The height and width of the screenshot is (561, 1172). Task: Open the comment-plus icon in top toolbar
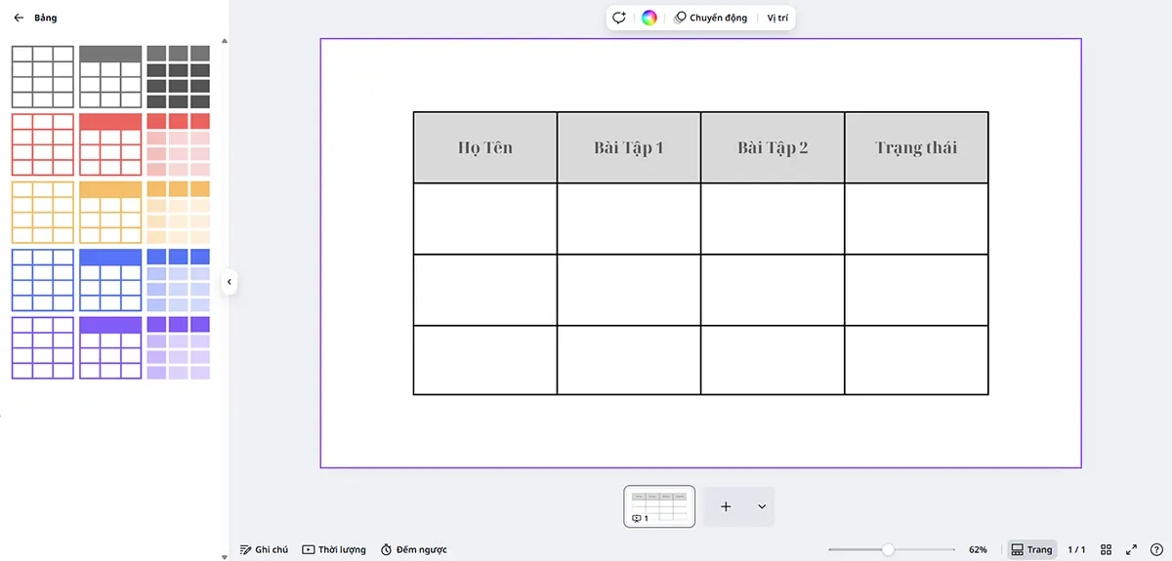tap(619, 18)
